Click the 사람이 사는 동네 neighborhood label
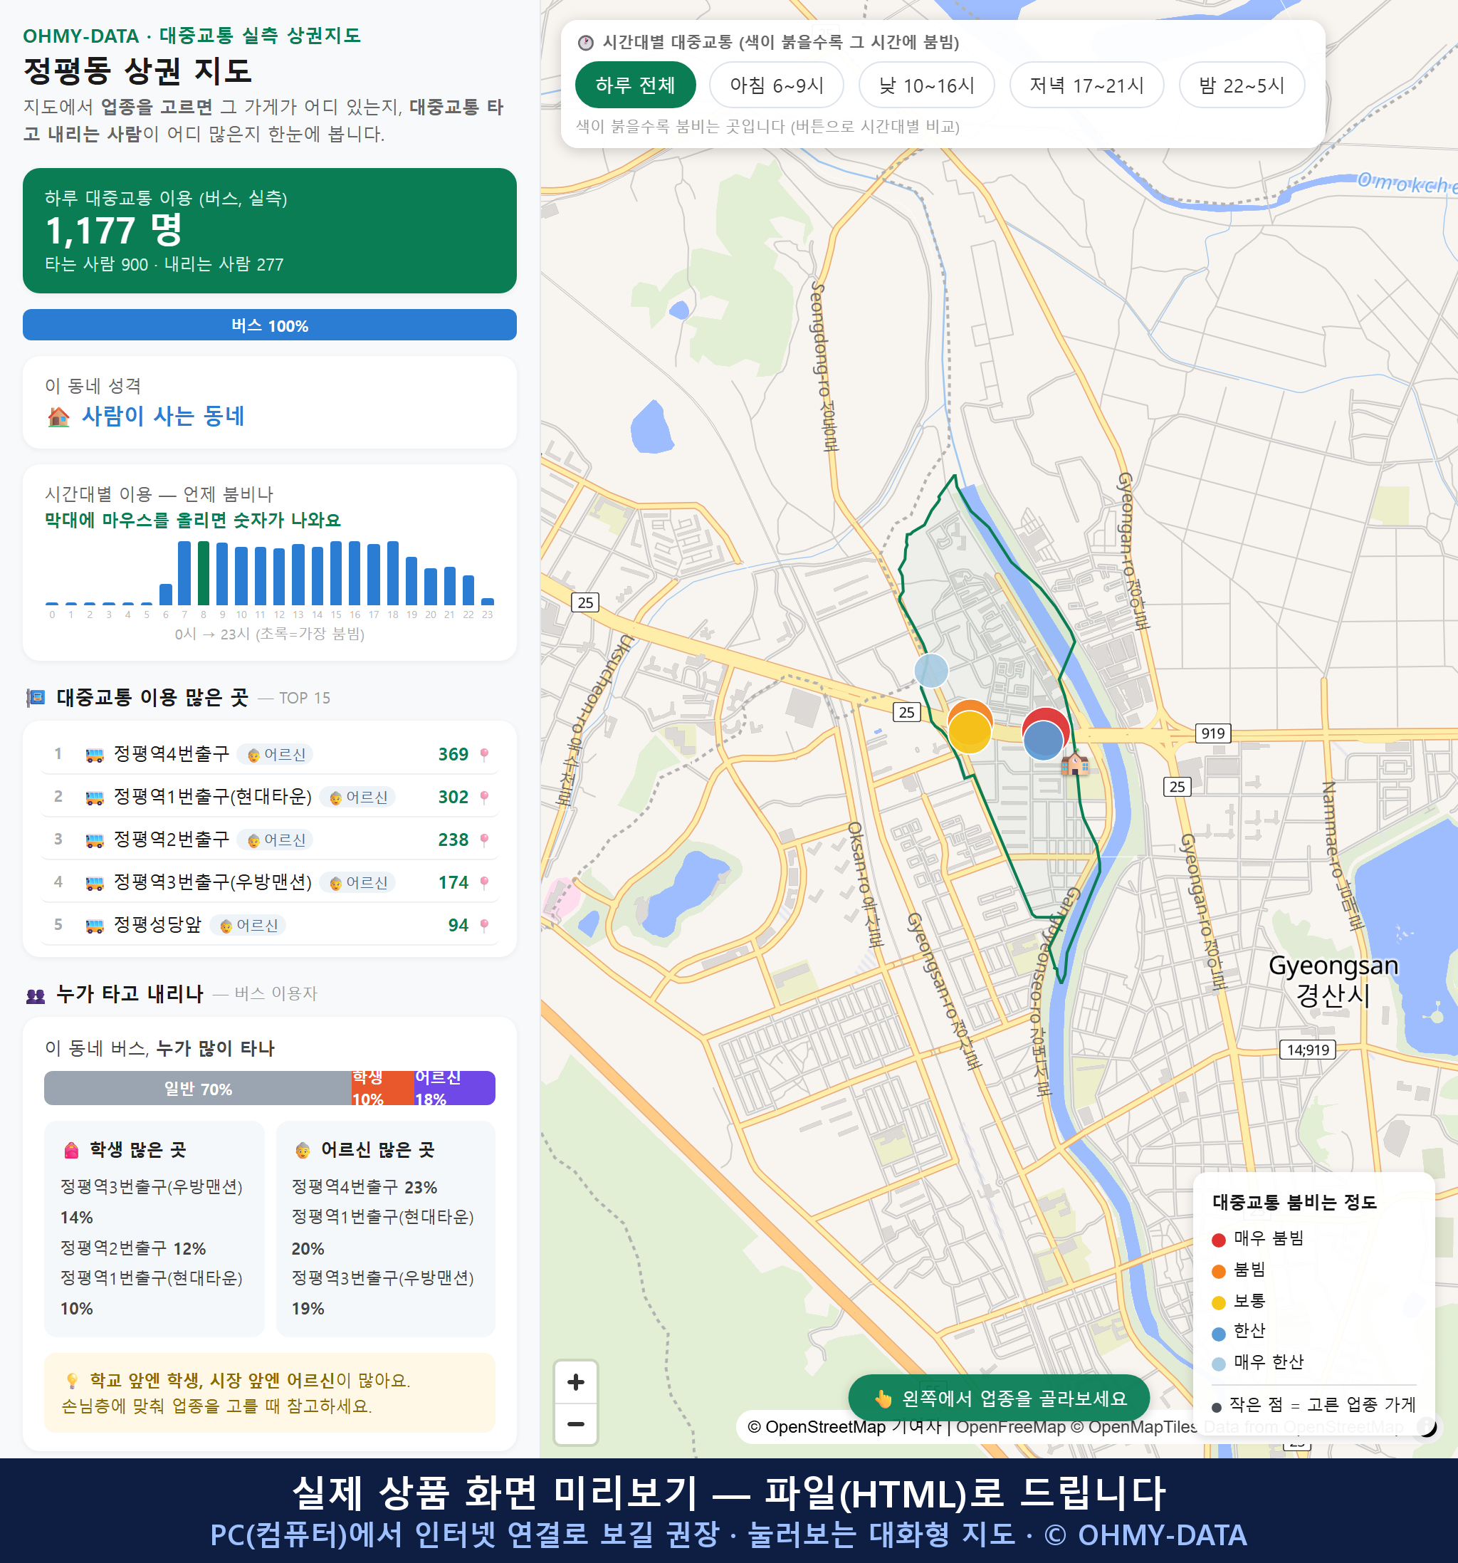 coord(164,416)
